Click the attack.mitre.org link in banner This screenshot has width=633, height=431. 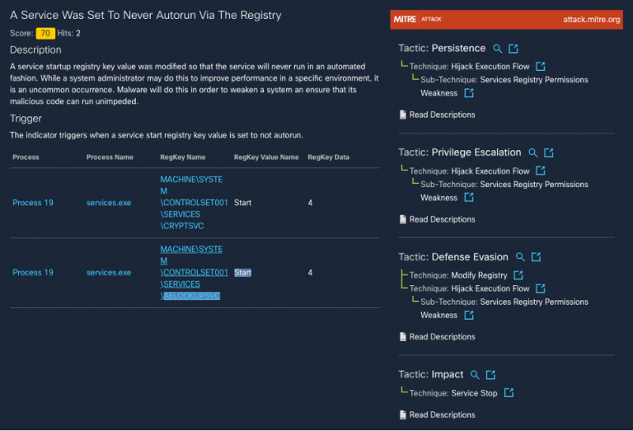click(591, 20)
